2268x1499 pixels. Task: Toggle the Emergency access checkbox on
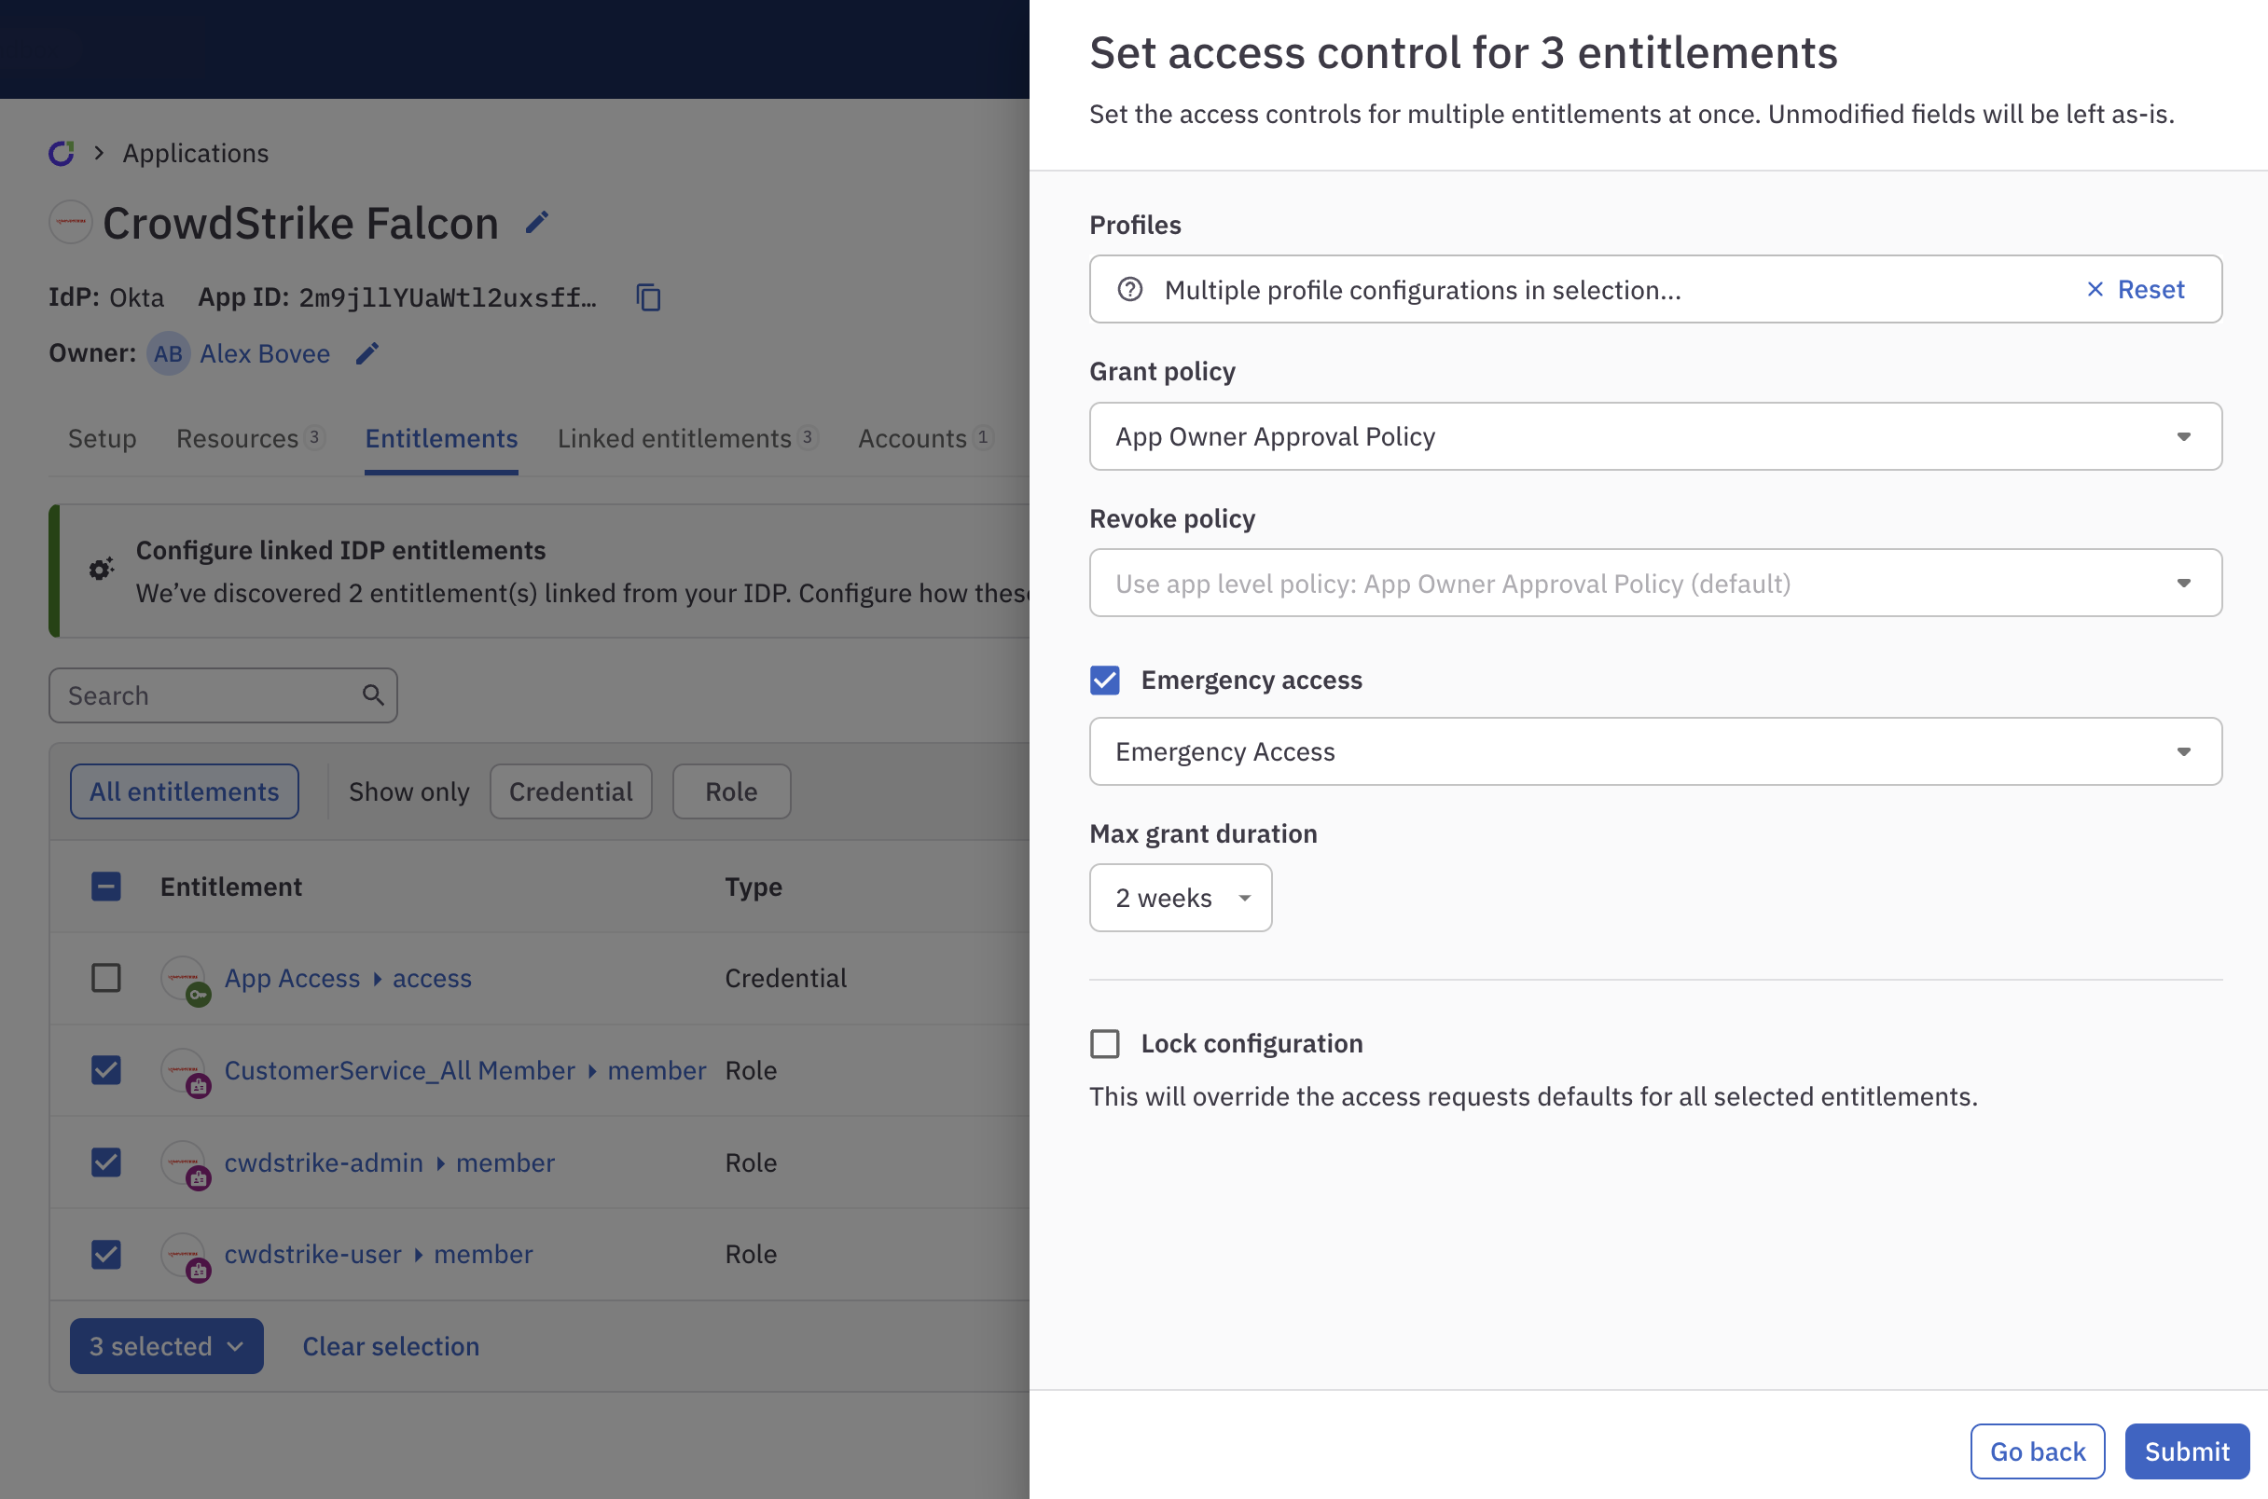(1105, 680)
